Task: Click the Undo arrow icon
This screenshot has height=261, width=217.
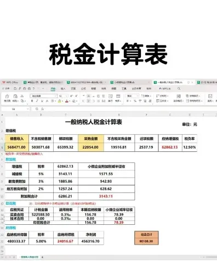Action: (33, 88)
